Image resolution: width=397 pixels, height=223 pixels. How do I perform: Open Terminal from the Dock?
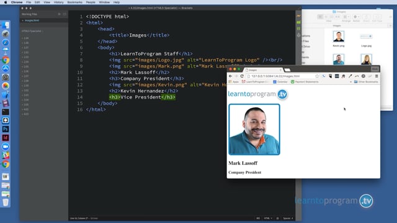pos(6,111)
